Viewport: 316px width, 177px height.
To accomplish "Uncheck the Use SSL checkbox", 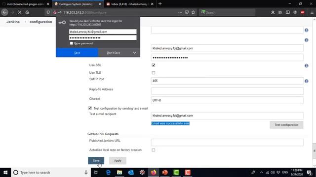I will click(154, 65).
